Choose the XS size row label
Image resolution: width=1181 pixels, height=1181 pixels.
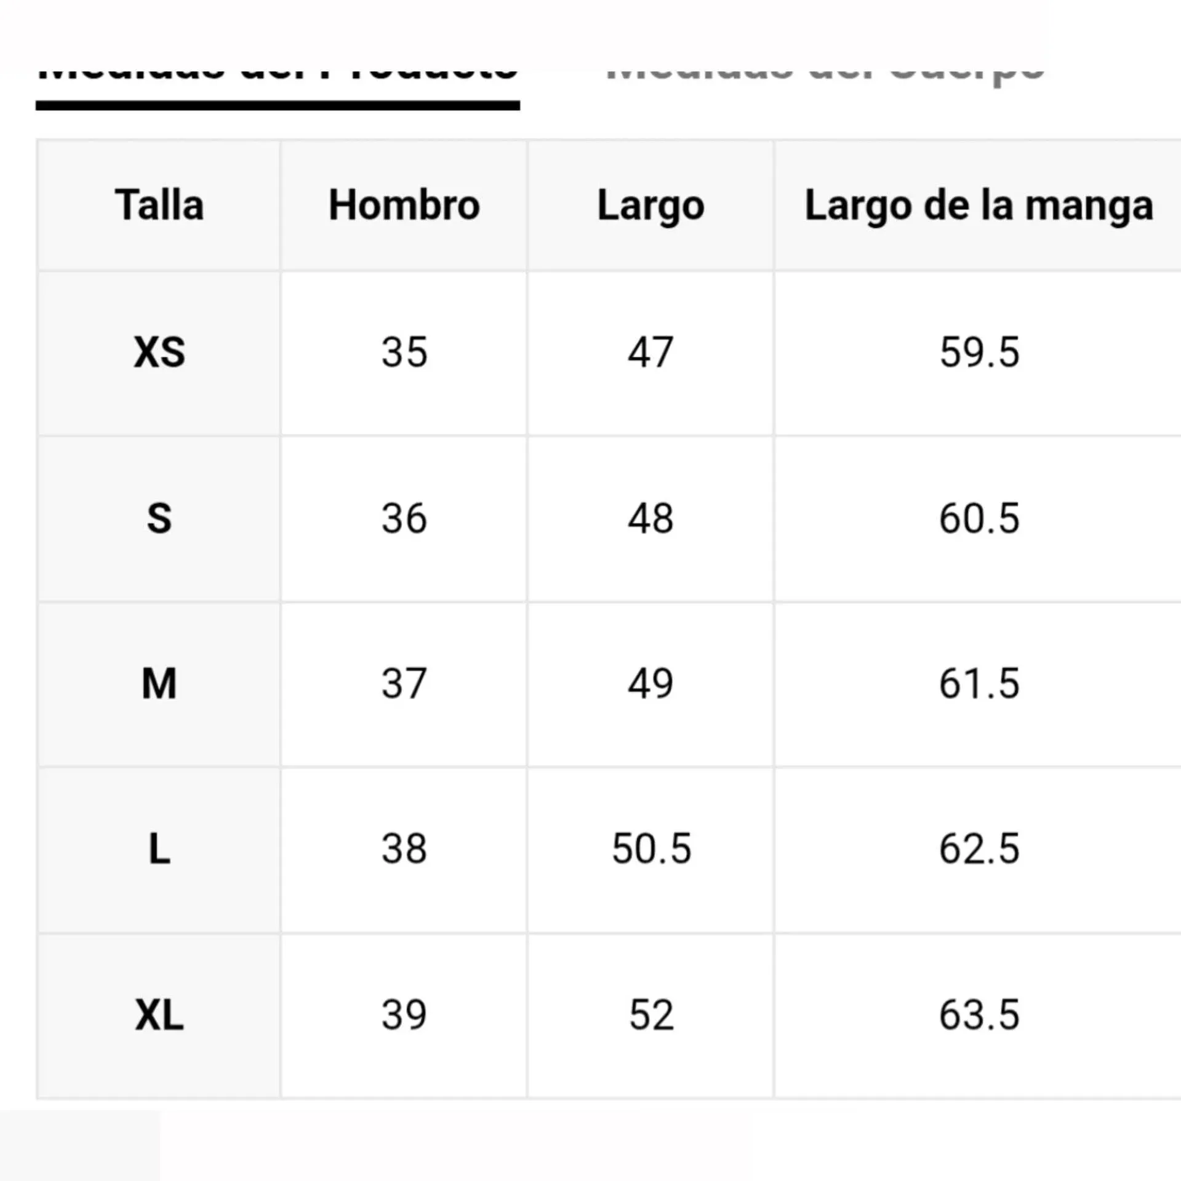point(159,353)
